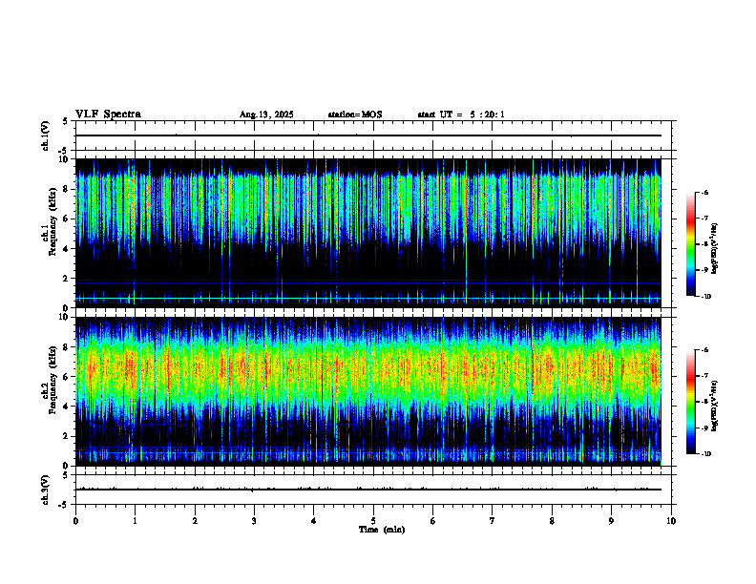Click the "4" kHz tick on ch.2 frequency axis
Viewport: 756px width, 584px height.
(67, 407)
